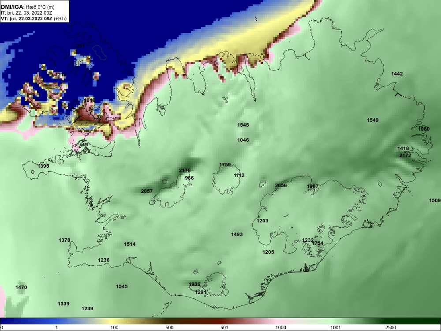Click the color scale label 100

click(114, 327)
